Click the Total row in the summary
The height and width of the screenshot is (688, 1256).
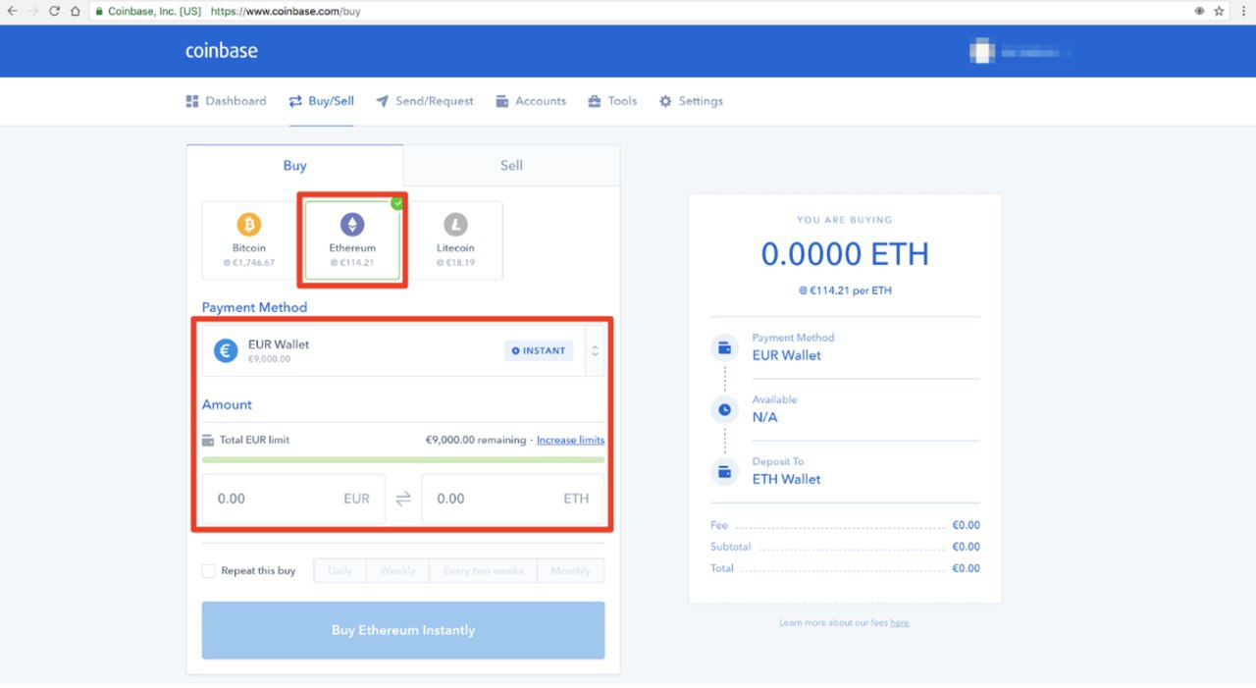845,568
